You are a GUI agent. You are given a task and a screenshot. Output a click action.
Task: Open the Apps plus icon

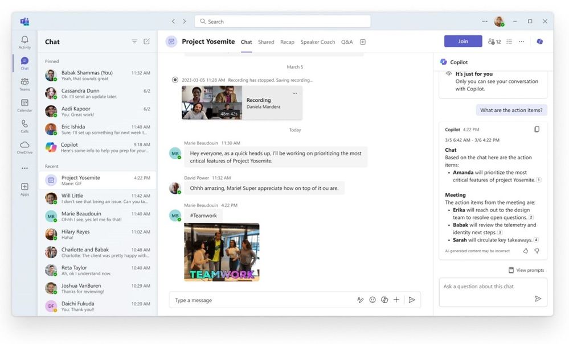click(x=24, y=186)
